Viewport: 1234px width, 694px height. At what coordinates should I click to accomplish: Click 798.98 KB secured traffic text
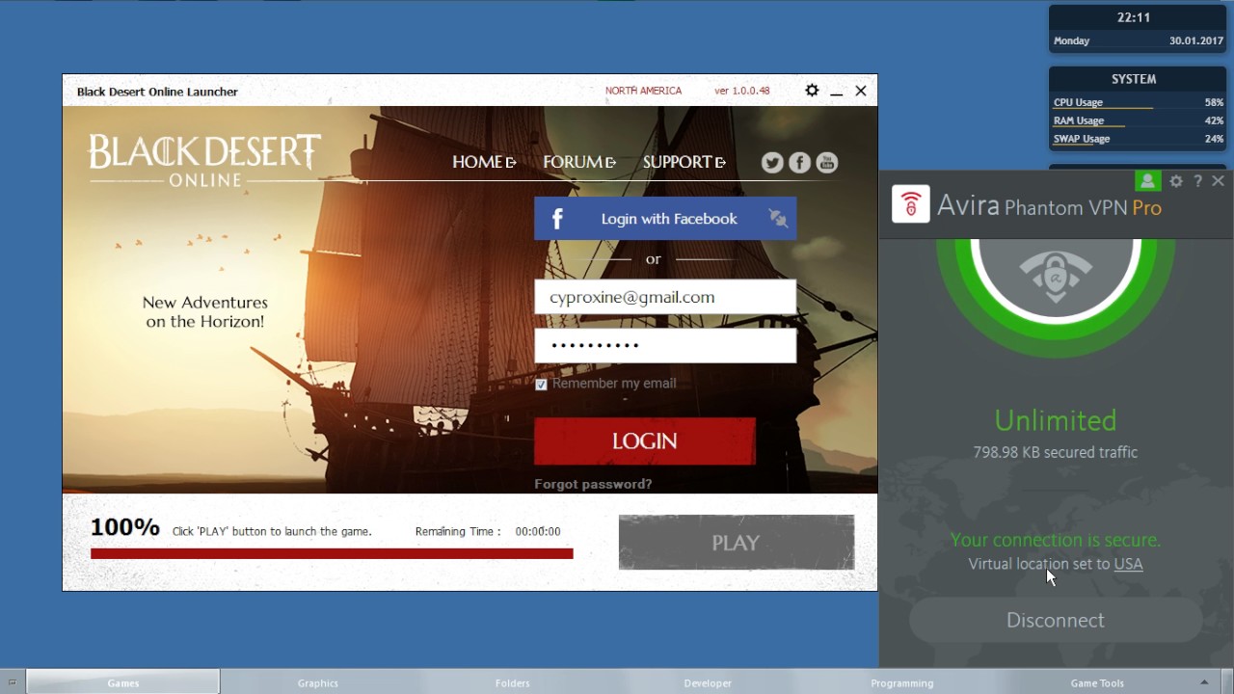(x=1056, y=452)
